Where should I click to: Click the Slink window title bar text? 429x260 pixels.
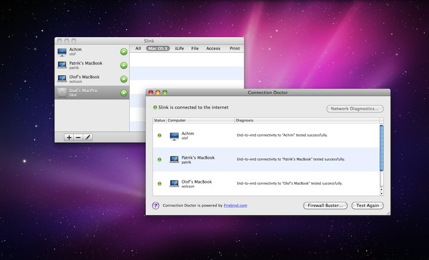coord(149,41)
